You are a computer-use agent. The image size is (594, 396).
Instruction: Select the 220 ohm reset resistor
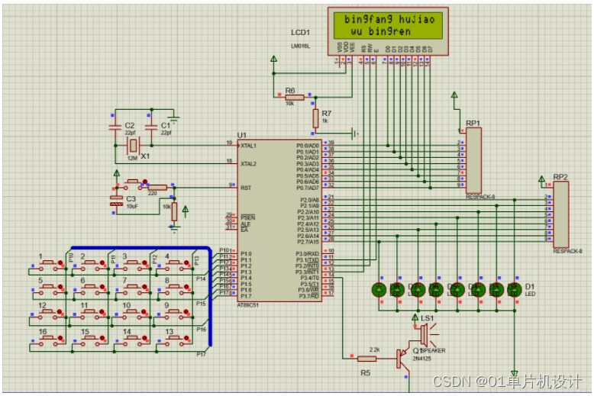157,188
